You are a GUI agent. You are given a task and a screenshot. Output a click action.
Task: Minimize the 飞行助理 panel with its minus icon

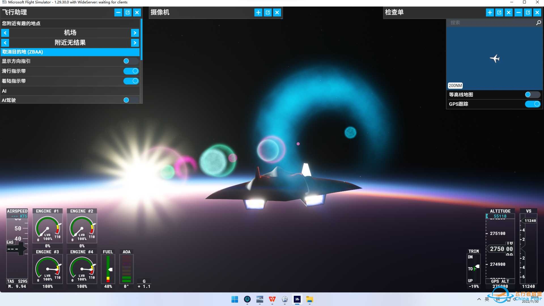click(x=118, y=12)
